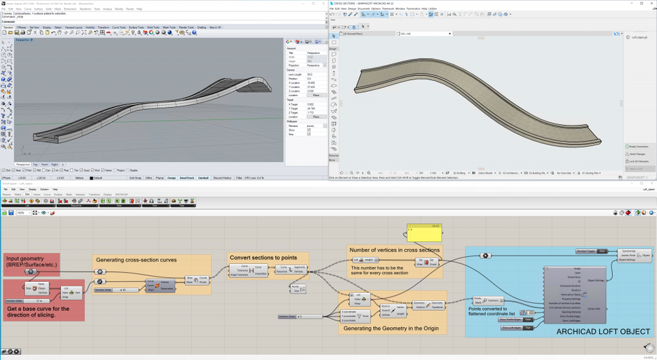Viewport: 657px width, 360px height.
Task: Toggle the End osnap checkbox
Action: pos(3,170)
